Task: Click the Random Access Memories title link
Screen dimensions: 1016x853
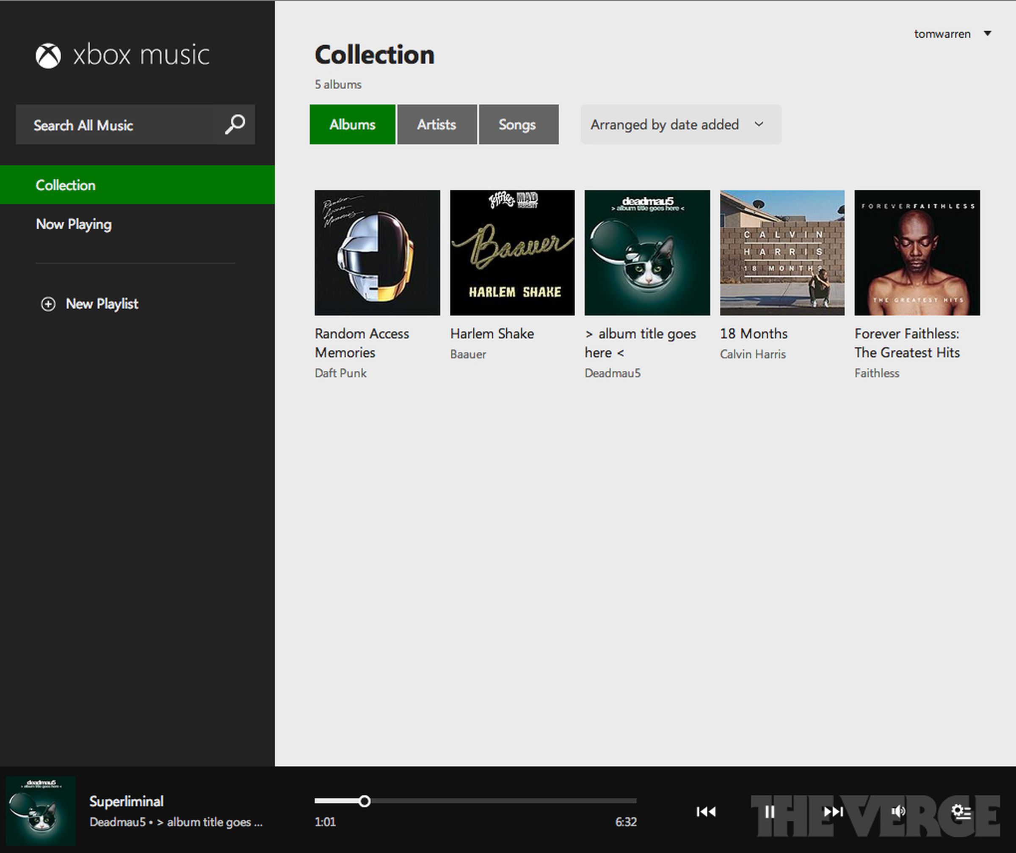Action: [362, 343]
